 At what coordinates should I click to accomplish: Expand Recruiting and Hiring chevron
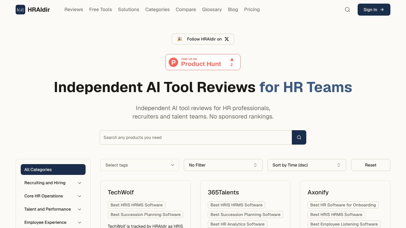pyautogui.click(x=80, y=183)
